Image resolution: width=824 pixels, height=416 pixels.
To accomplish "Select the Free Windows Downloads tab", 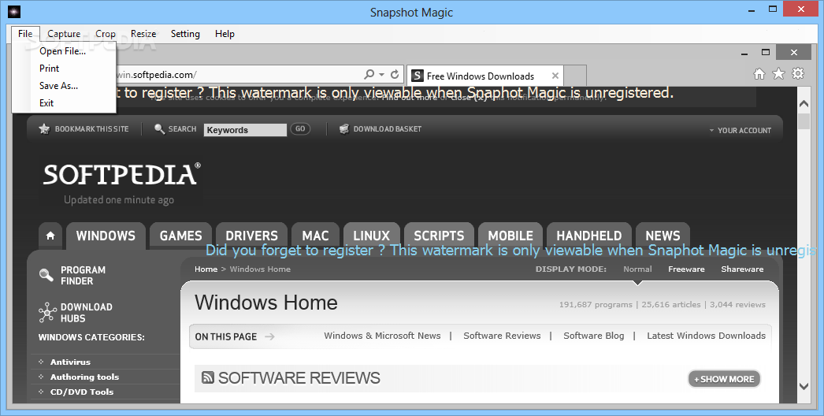I will (485, 76).
